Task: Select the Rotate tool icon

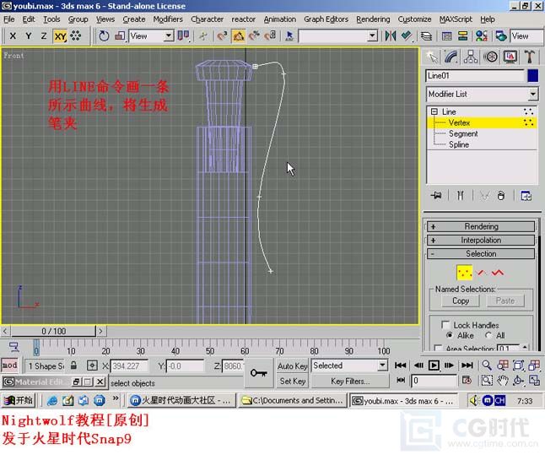Action: click(x=104, y=35)
